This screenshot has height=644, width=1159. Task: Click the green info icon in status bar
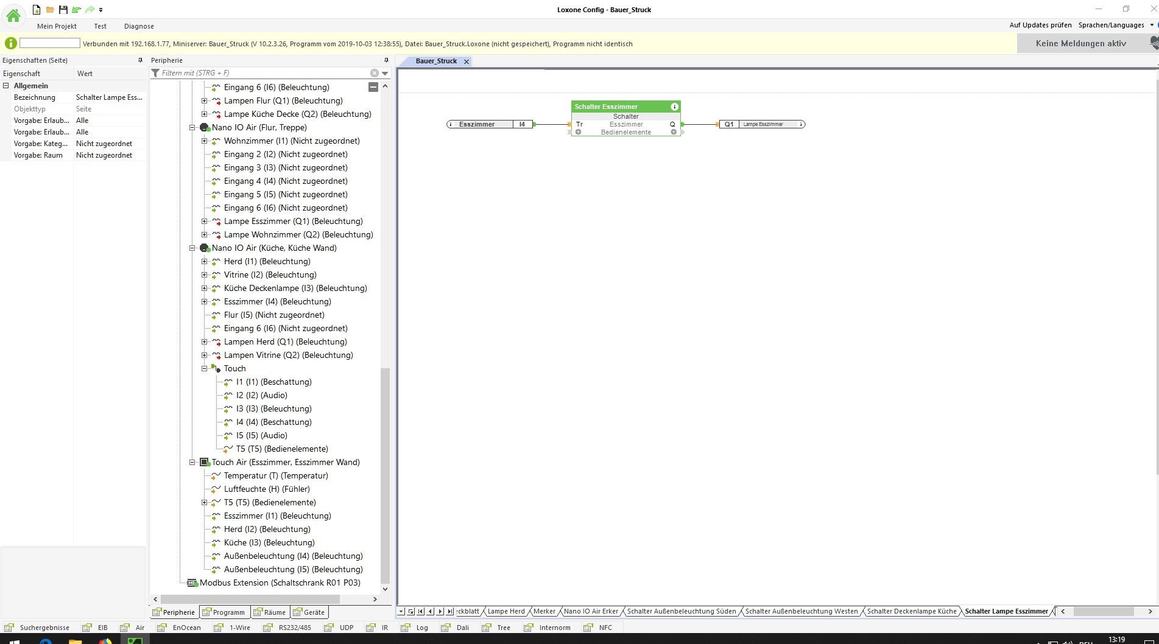coord(10,43)
